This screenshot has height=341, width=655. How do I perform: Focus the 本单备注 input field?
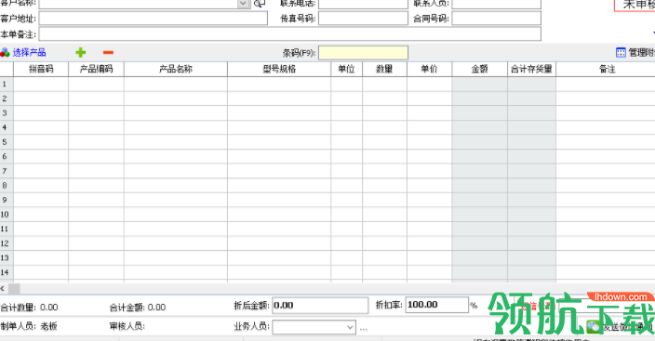pos(290,33)
